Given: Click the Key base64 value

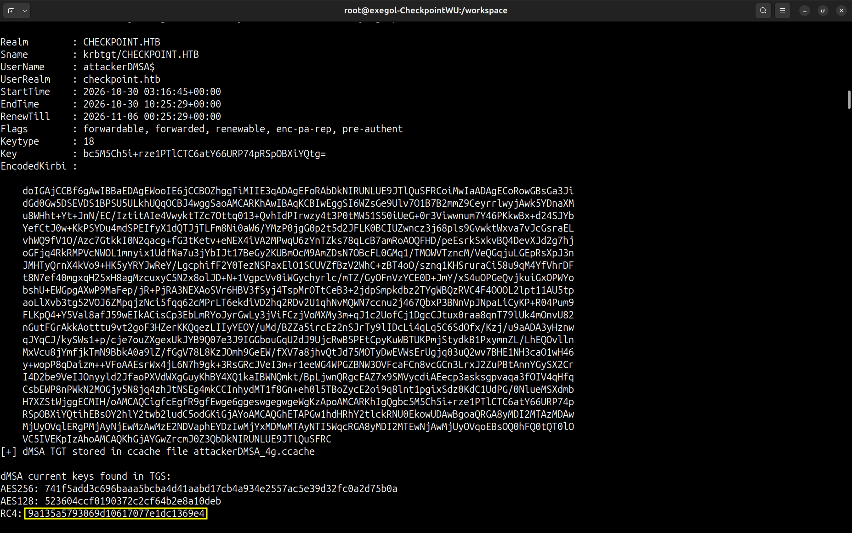Looking at the screenshot, I should coord(204,154).
